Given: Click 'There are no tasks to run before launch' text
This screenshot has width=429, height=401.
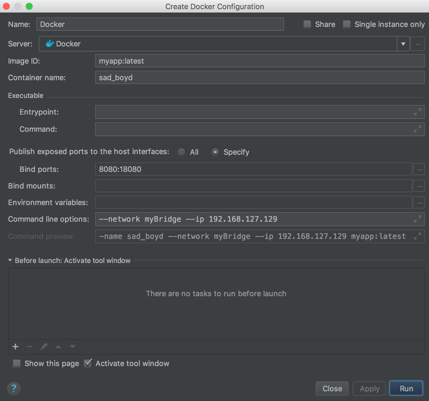Looking at the screenshot, I should click(x=216, y=294).
